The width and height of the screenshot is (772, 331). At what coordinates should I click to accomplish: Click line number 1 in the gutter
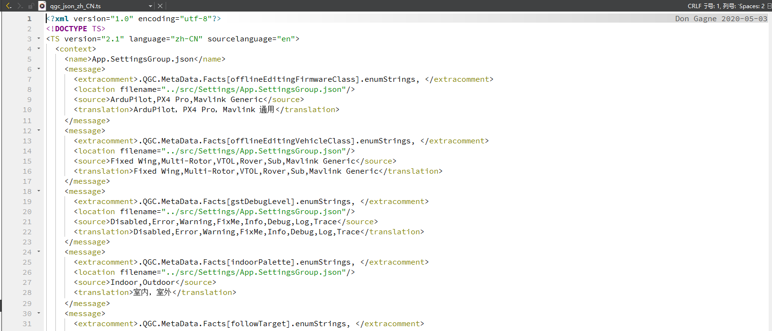click(29, 19)
